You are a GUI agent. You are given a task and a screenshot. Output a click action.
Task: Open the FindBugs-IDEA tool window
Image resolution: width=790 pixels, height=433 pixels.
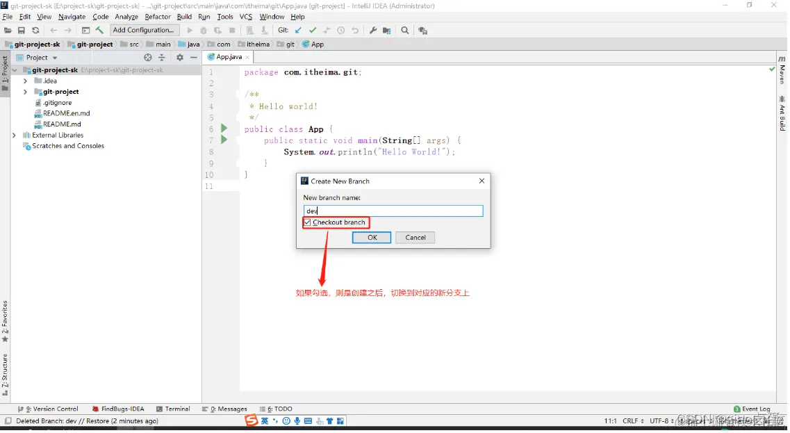(118, 409)
